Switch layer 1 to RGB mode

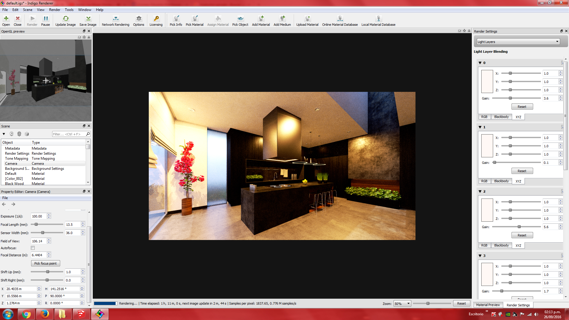[484, 181]
